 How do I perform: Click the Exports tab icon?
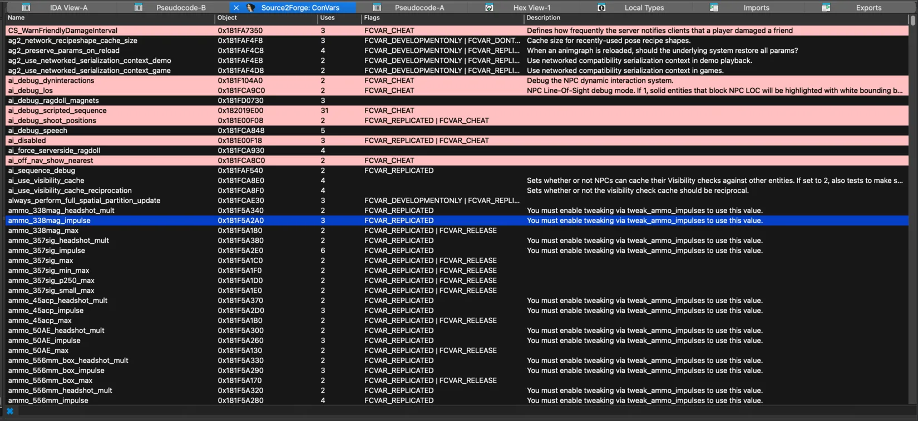(x=826, y=8)
